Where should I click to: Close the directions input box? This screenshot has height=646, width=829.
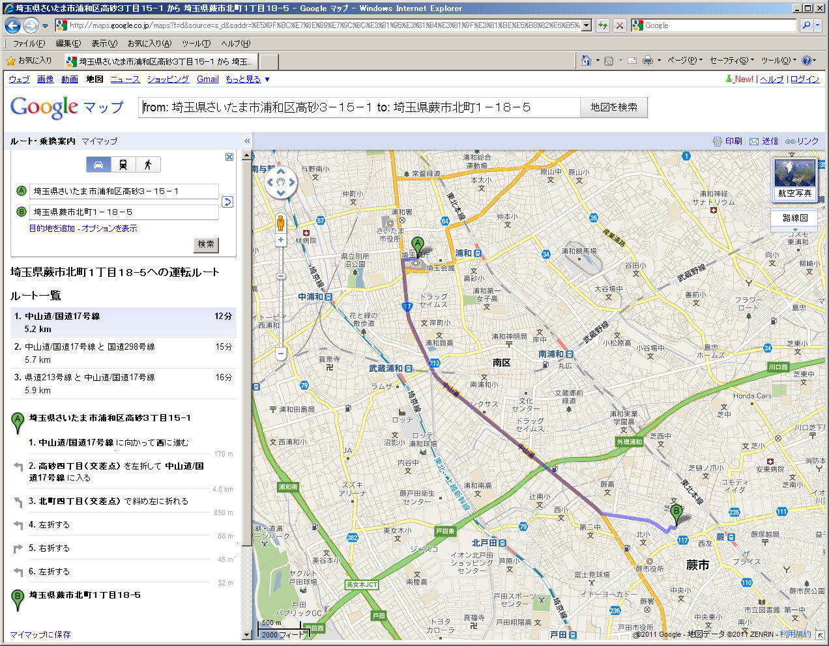click(229, 157)
